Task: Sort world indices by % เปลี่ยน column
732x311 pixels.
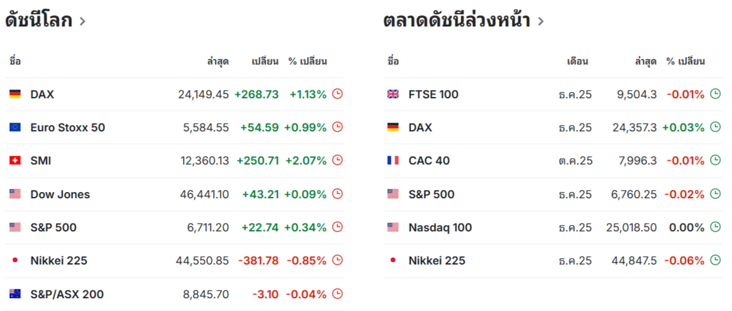Action: point(307,61)
